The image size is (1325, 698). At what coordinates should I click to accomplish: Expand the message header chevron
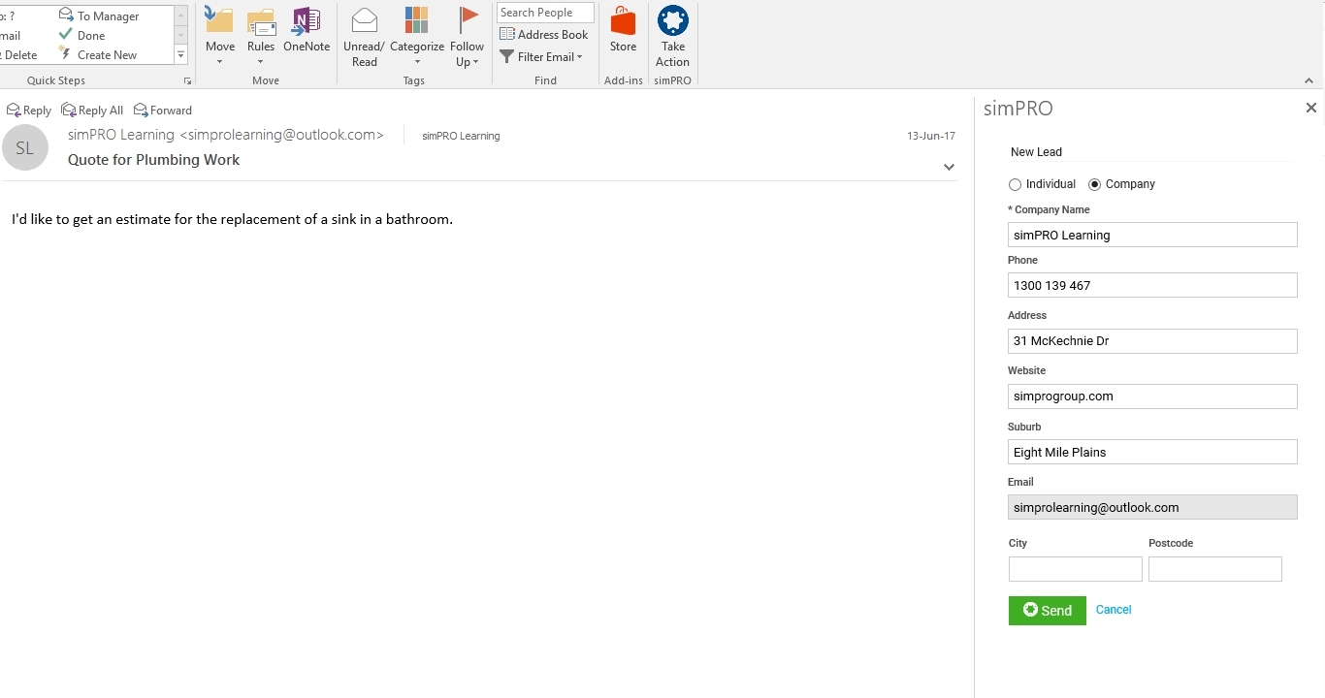(x=949, y=168)
